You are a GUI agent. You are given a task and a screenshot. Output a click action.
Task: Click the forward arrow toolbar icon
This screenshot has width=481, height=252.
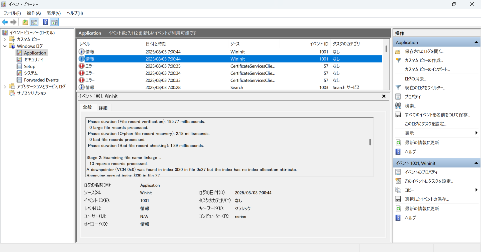pyautogui.click(x=14, y=22)
